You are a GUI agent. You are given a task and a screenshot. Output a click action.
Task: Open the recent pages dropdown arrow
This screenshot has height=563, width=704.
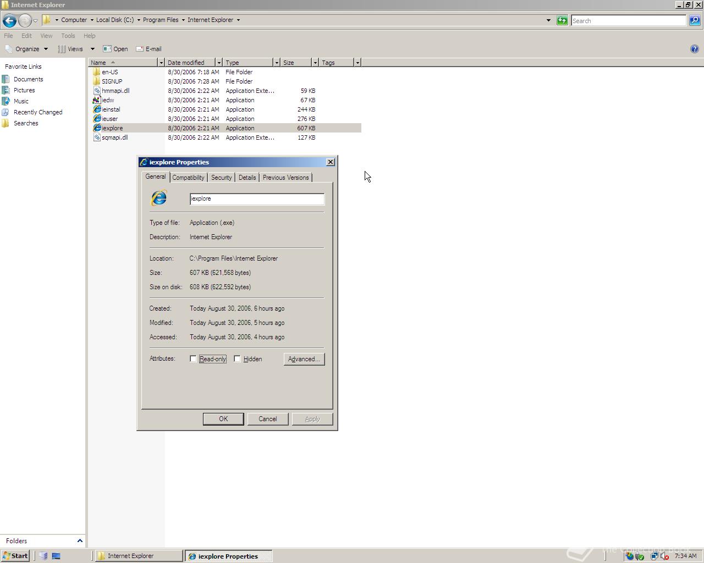[x=35, y=21]
